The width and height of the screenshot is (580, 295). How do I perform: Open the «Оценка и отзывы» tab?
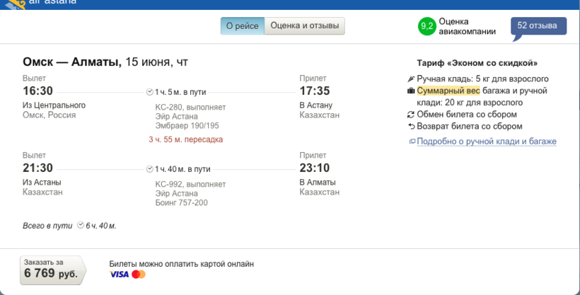tap(304, 26)
